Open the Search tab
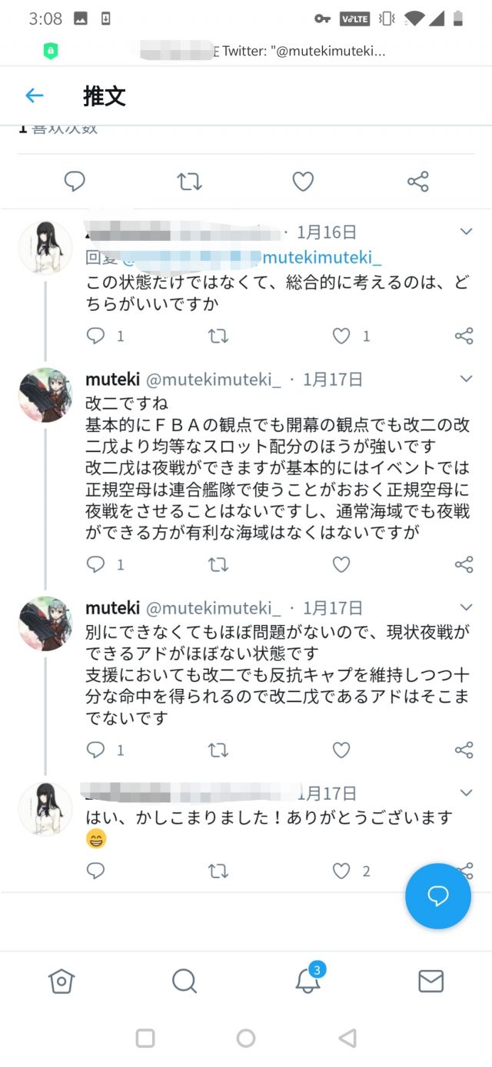 point(184,981)
